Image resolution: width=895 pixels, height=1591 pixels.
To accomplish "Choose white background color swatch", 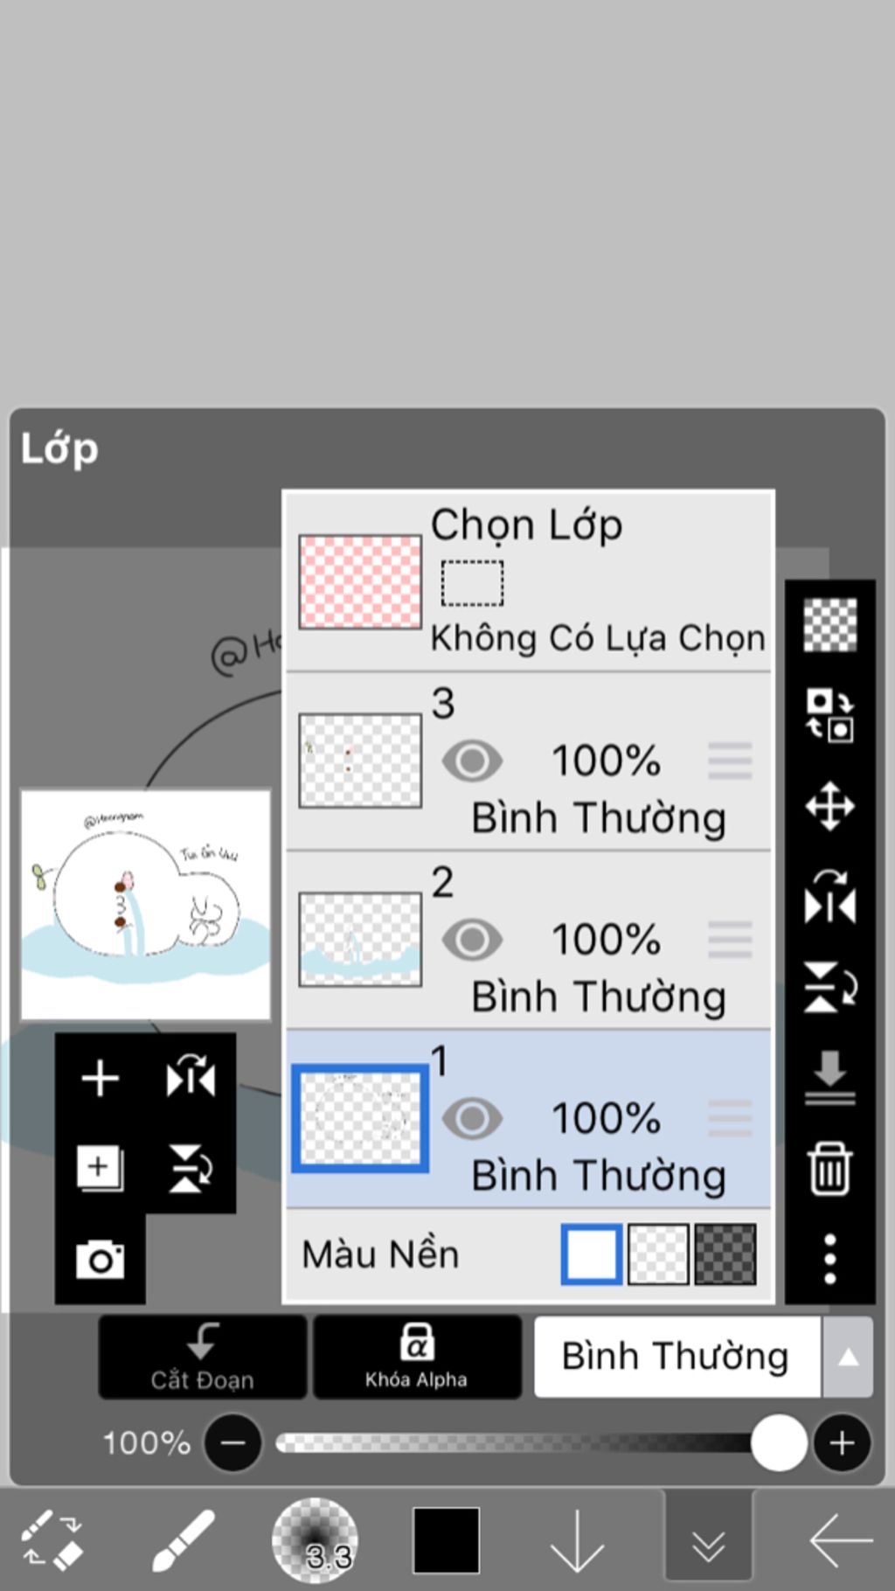I will [592, 1254].
